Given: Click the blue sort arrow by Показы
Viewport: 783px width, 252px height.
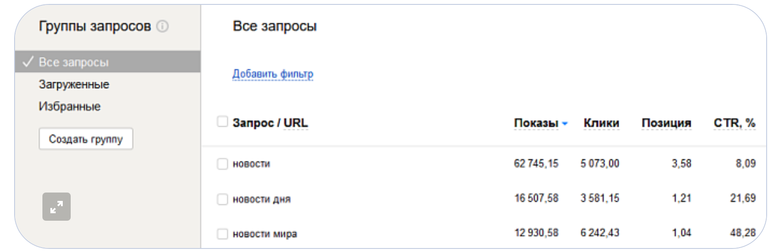Looking at the screenshot, I should click(565, 124).
